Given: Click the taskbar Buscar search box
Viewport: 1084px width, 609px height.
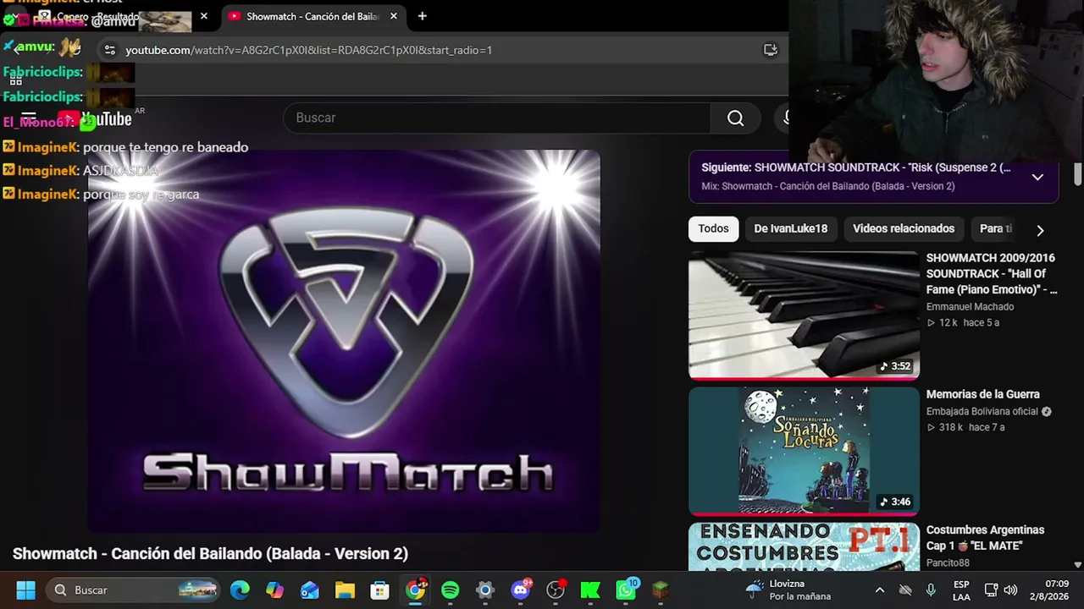Looking at the screenshot, I should (134, 590).
